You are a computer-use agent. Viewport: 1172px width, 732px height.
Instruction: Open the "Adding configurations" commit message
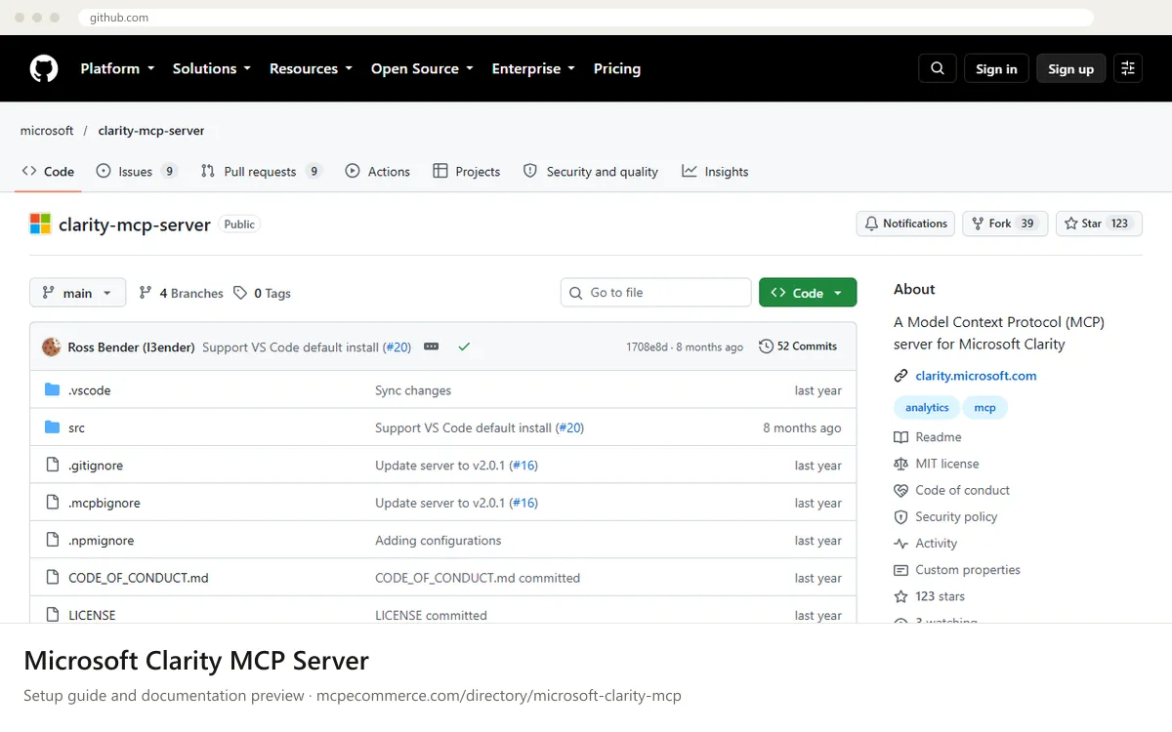[439, 540]
